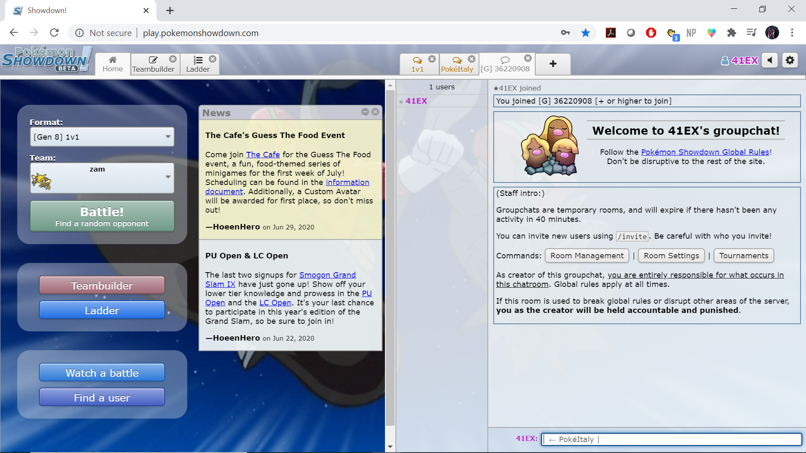
Task: Open the Adobe Acrobat extension
Action: 611,33
